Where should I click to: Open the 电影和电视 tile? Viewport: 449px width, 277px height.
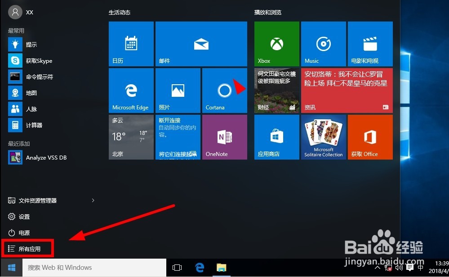370,43
